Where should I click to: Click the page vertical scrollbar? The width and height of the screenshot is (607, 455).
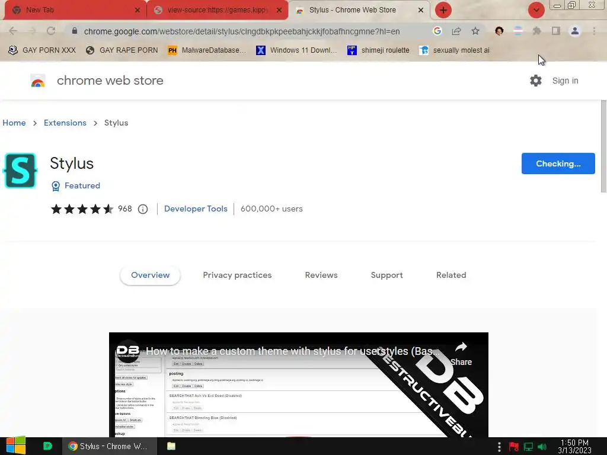(x=603, y=146)
